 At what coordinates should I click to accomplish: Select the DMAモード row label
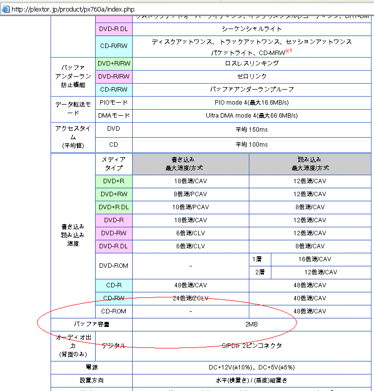click(114, 116)
